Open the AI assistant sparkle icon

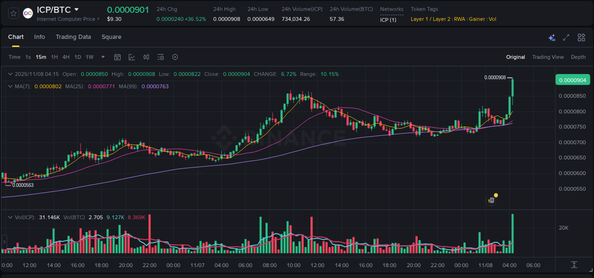coord(552,37)
